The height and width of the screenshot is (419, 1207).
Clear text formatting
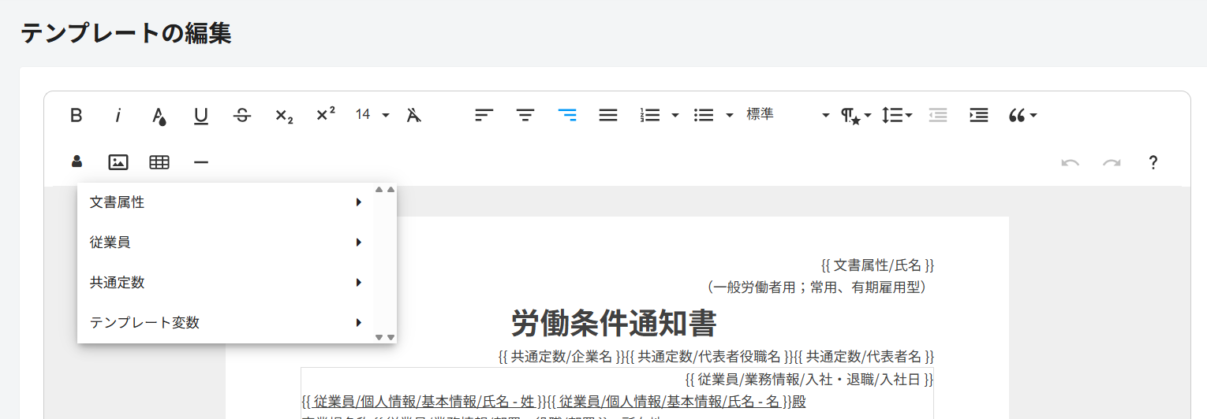[x=413, y=115]
